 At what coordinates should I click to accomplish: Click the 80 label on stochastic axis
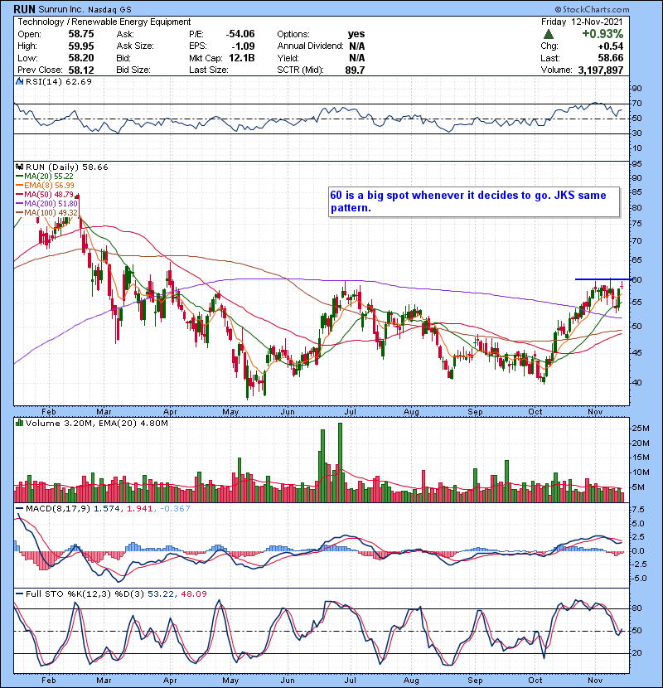[x=636, y=608]
